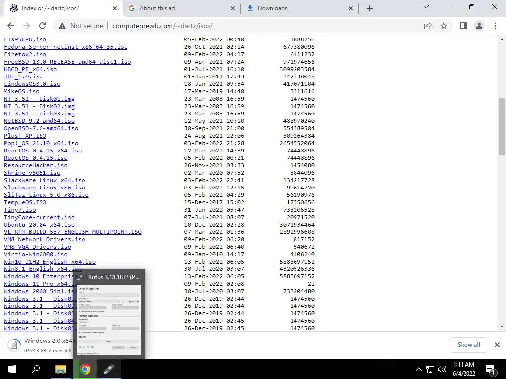Viewport: 506px width, 379px height.
Task: Download Pop!_OS 21.10 x64.iso
Action: pos(41,143)
